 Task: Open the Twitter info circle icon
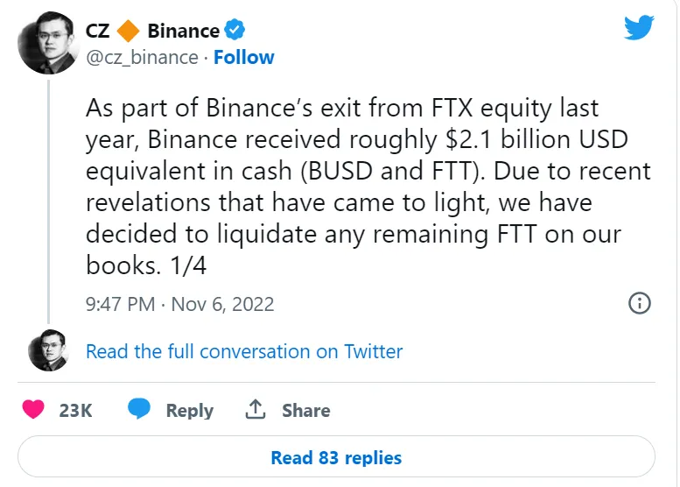point(640,303)
